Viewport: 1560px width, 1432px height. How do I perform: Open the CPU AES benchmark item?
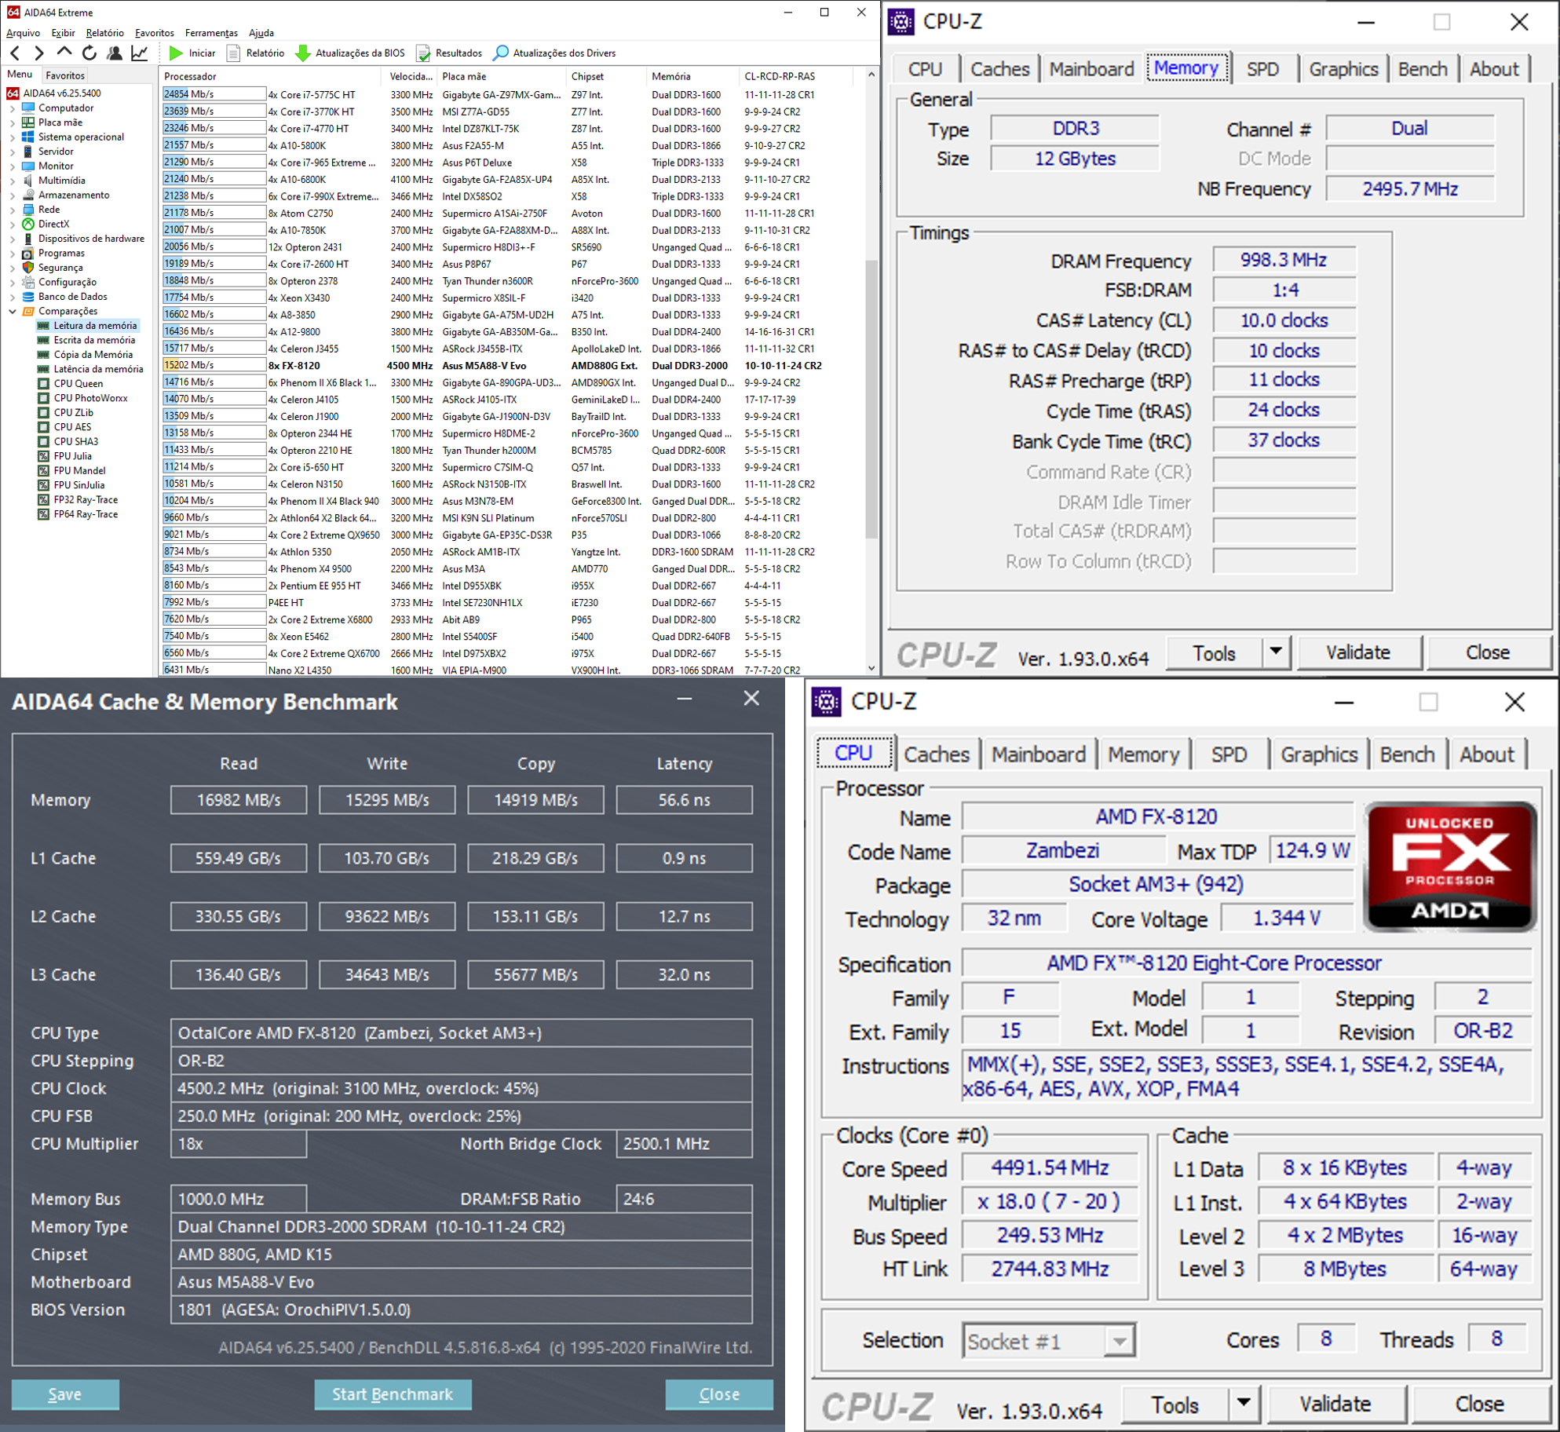(x=72, y=427)
